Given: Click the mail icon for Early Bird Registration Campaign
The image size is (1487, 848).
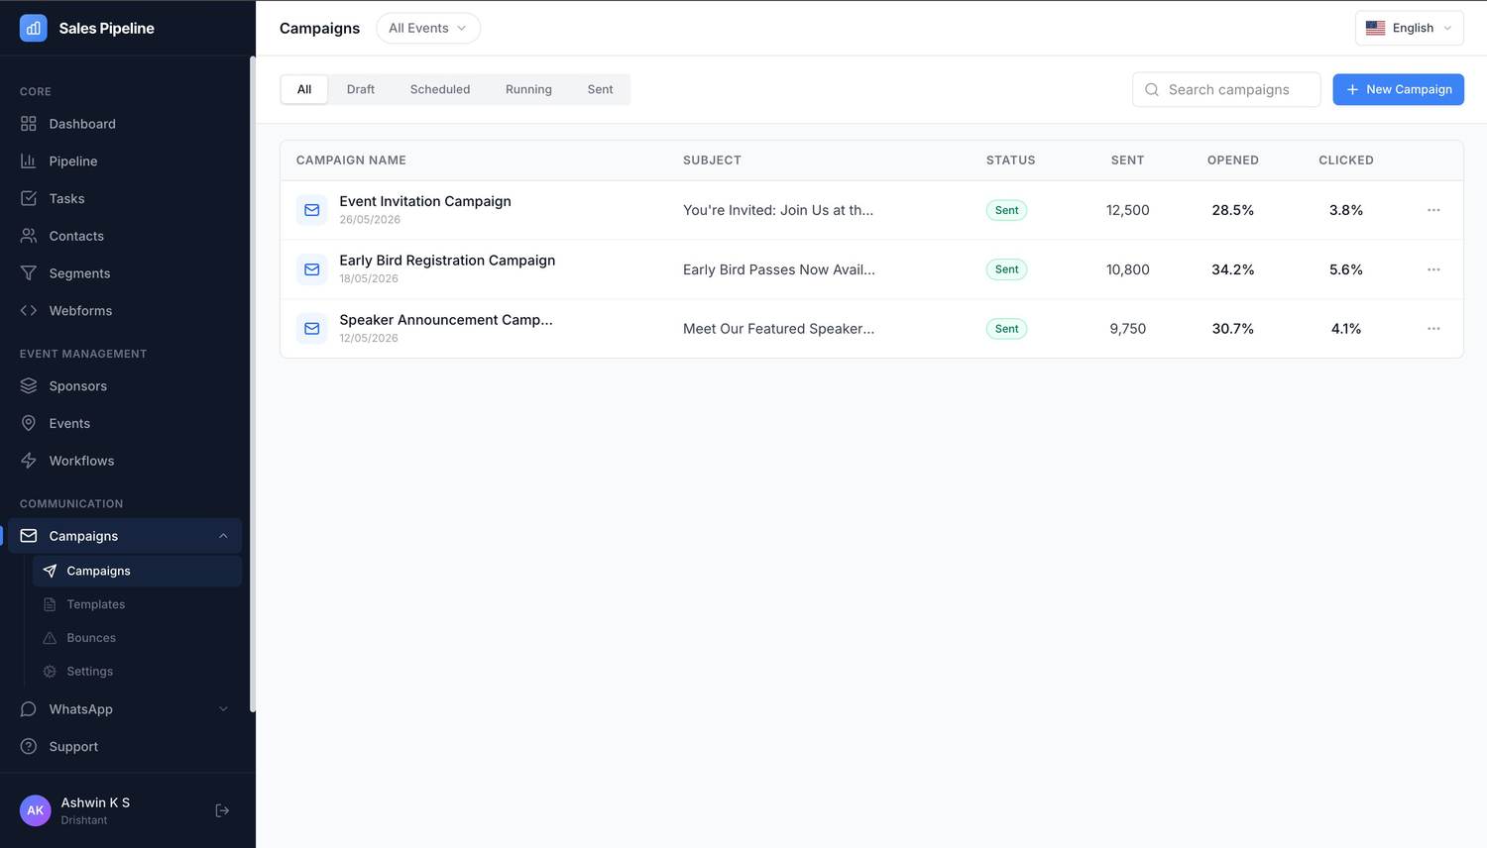Looking at the screenshot, I should (312, 269).
